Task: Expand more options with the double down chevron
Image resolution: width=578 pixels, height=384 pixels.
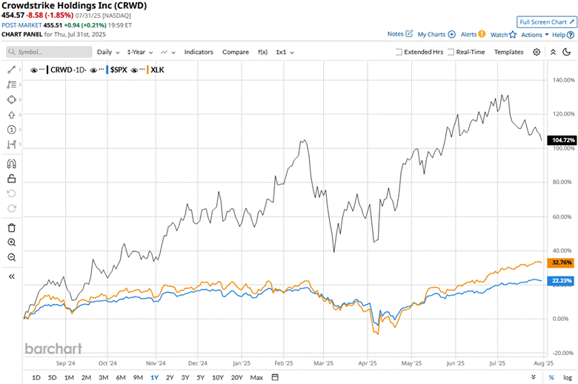Action: tap(534, 377)
